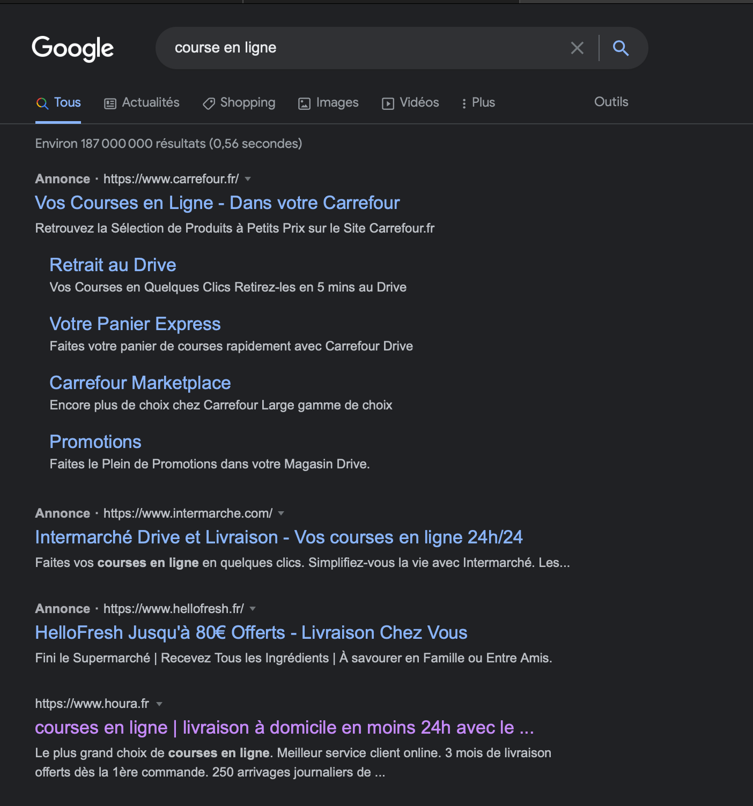Open the Carrefour Marketplace sitelink
The width and height of the screenshot is (753, 806).
140,383
